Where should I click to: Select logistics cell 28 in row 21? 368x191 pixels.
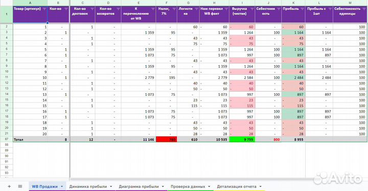tap(188, 134)
